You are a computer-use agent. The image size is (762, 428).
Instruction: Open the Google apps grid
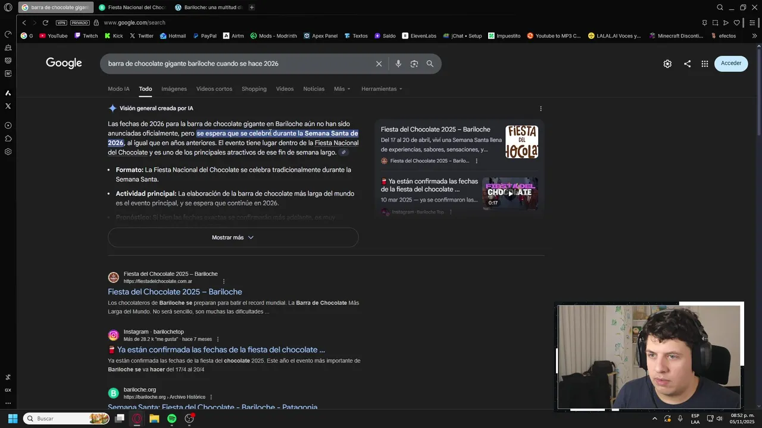pyautogui.click(x=705, y=64)
